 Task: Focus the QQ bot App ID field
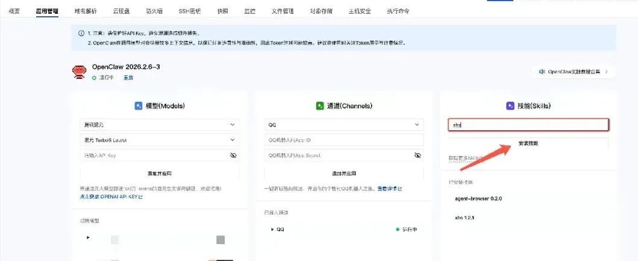[344, 140]
